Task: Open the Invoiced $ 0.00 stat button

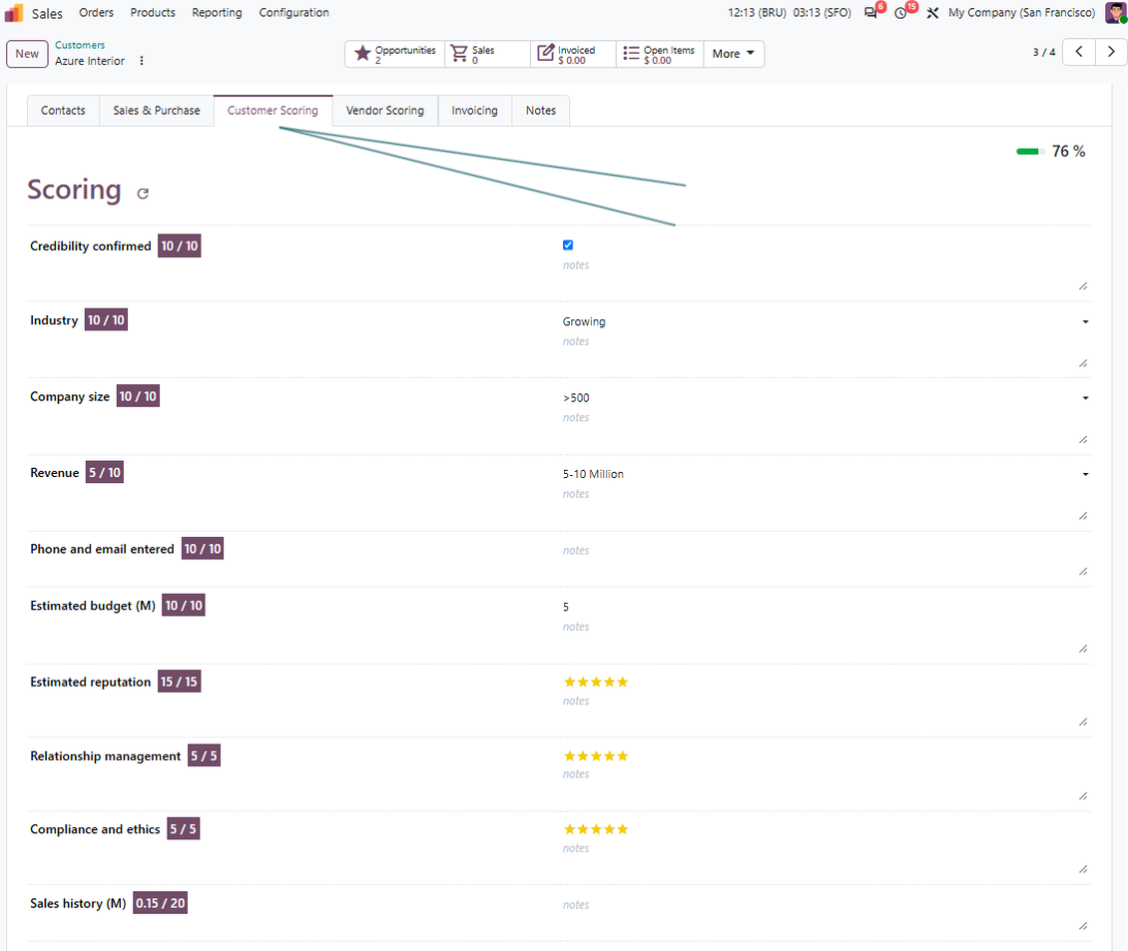Action: coord(573,54)
